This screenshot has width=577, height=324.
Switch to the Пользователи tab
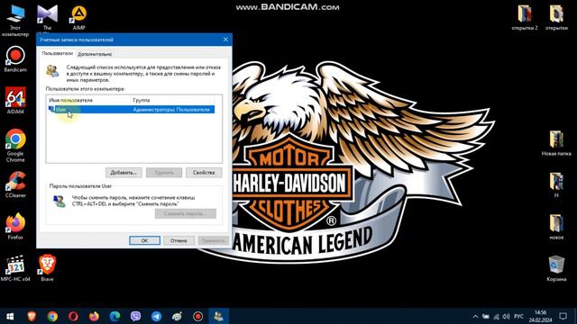[x=57, y=53]
